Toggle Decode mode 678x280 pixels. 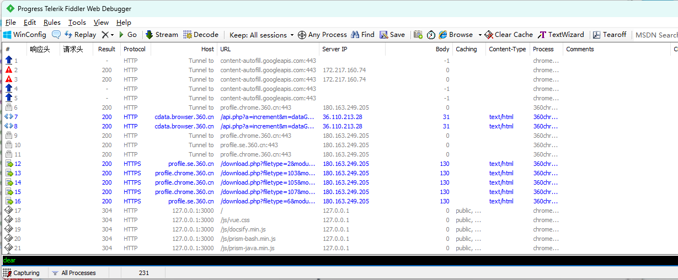[x=201, y=34]
